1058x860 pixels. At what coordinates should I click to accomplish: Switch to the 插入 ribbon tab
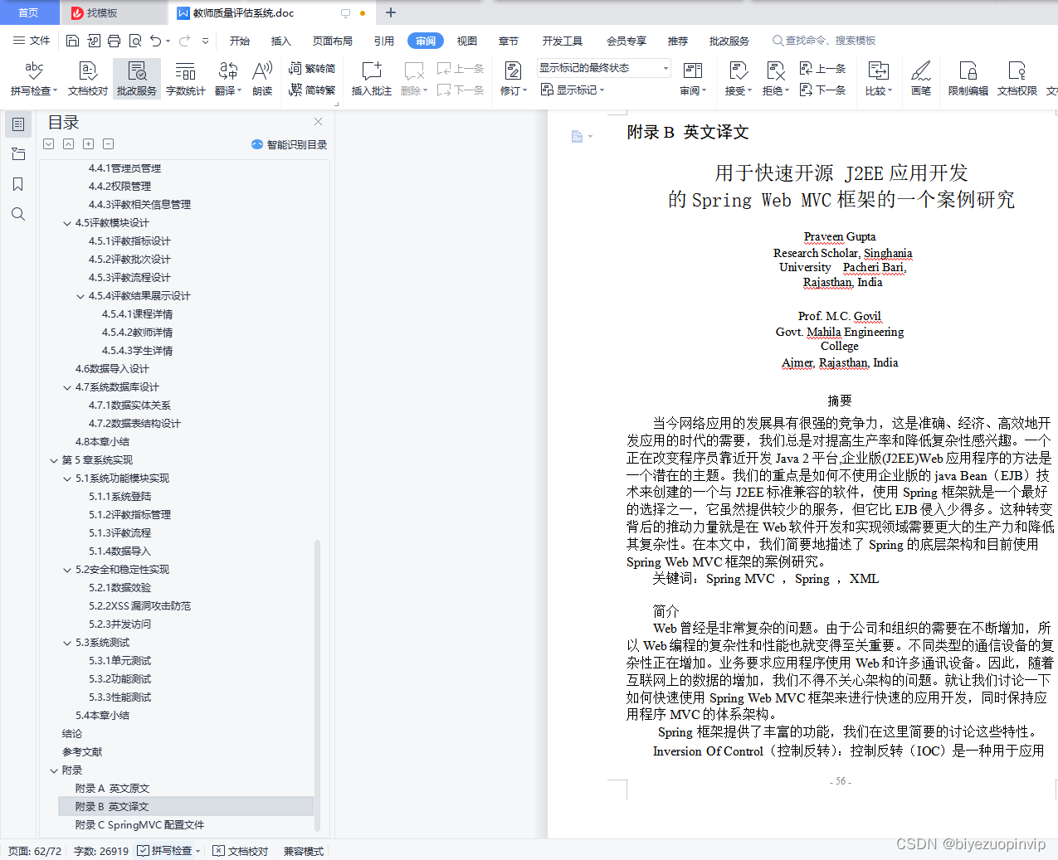(281, 41)
